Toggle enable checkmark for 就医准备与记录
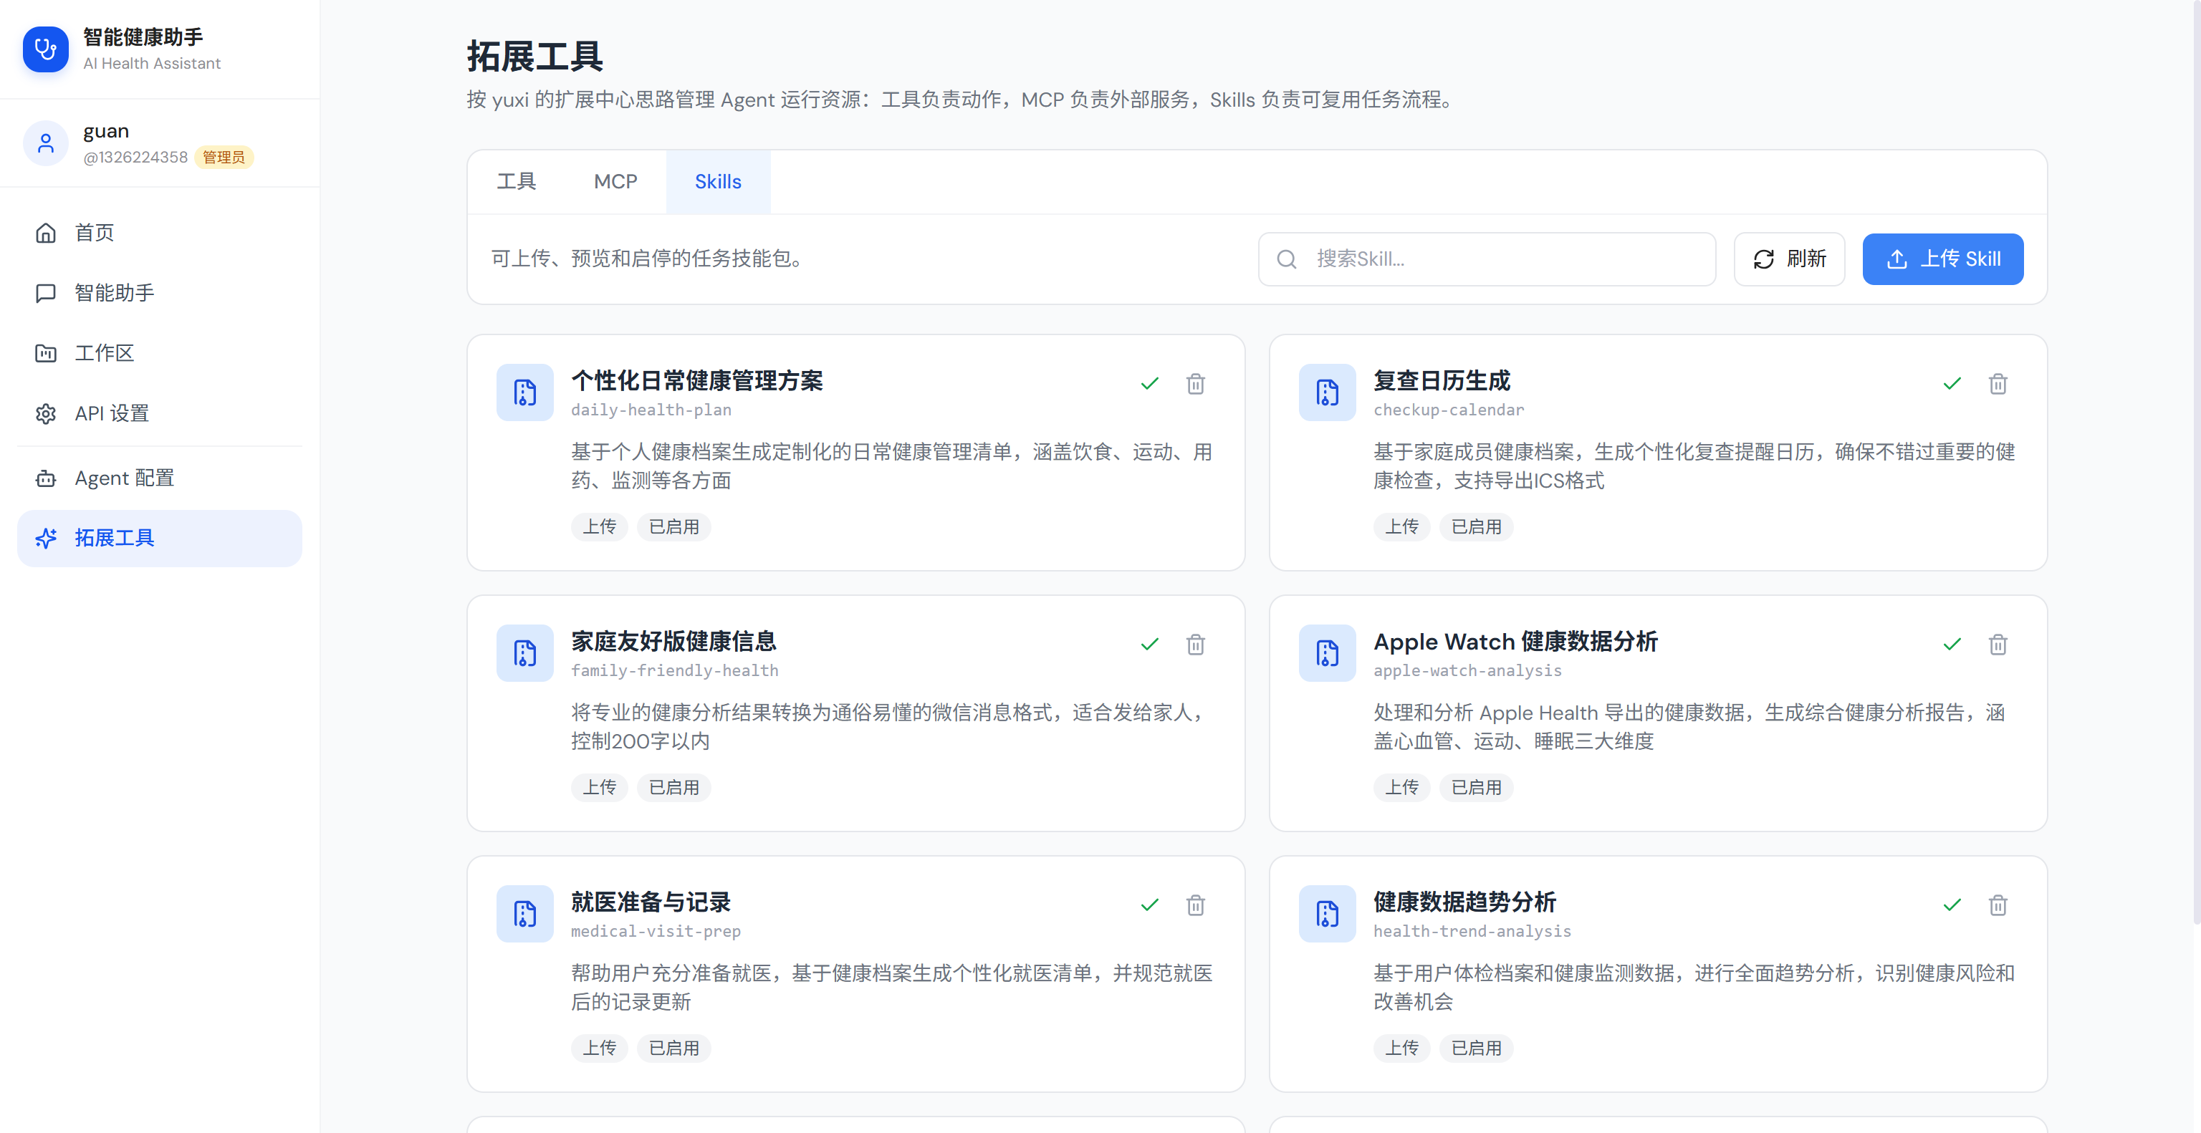The height and width of the screenshot is (1133, 2201). click(x=1149, y=905)
